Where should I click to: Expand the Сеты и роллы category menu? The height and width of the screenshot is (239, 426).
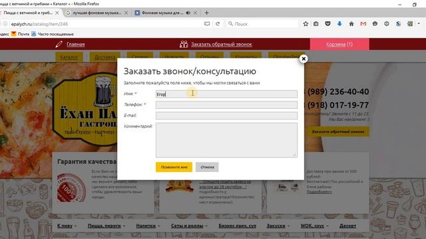tap(189, 226)
